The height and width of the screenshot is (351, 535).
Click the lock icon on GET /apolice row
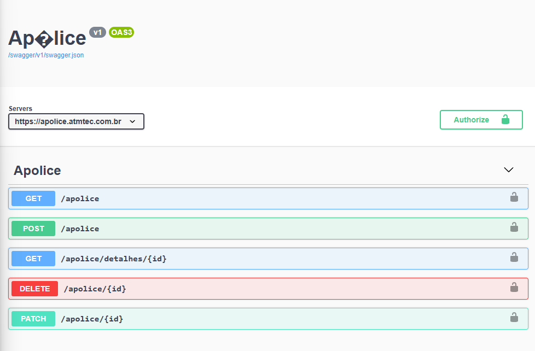coord(514,197)
